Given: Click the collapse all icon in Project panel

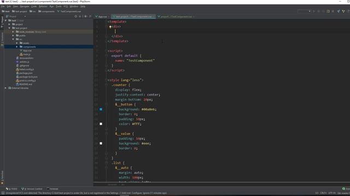Looking at the screenshot, I should [80, 16].
